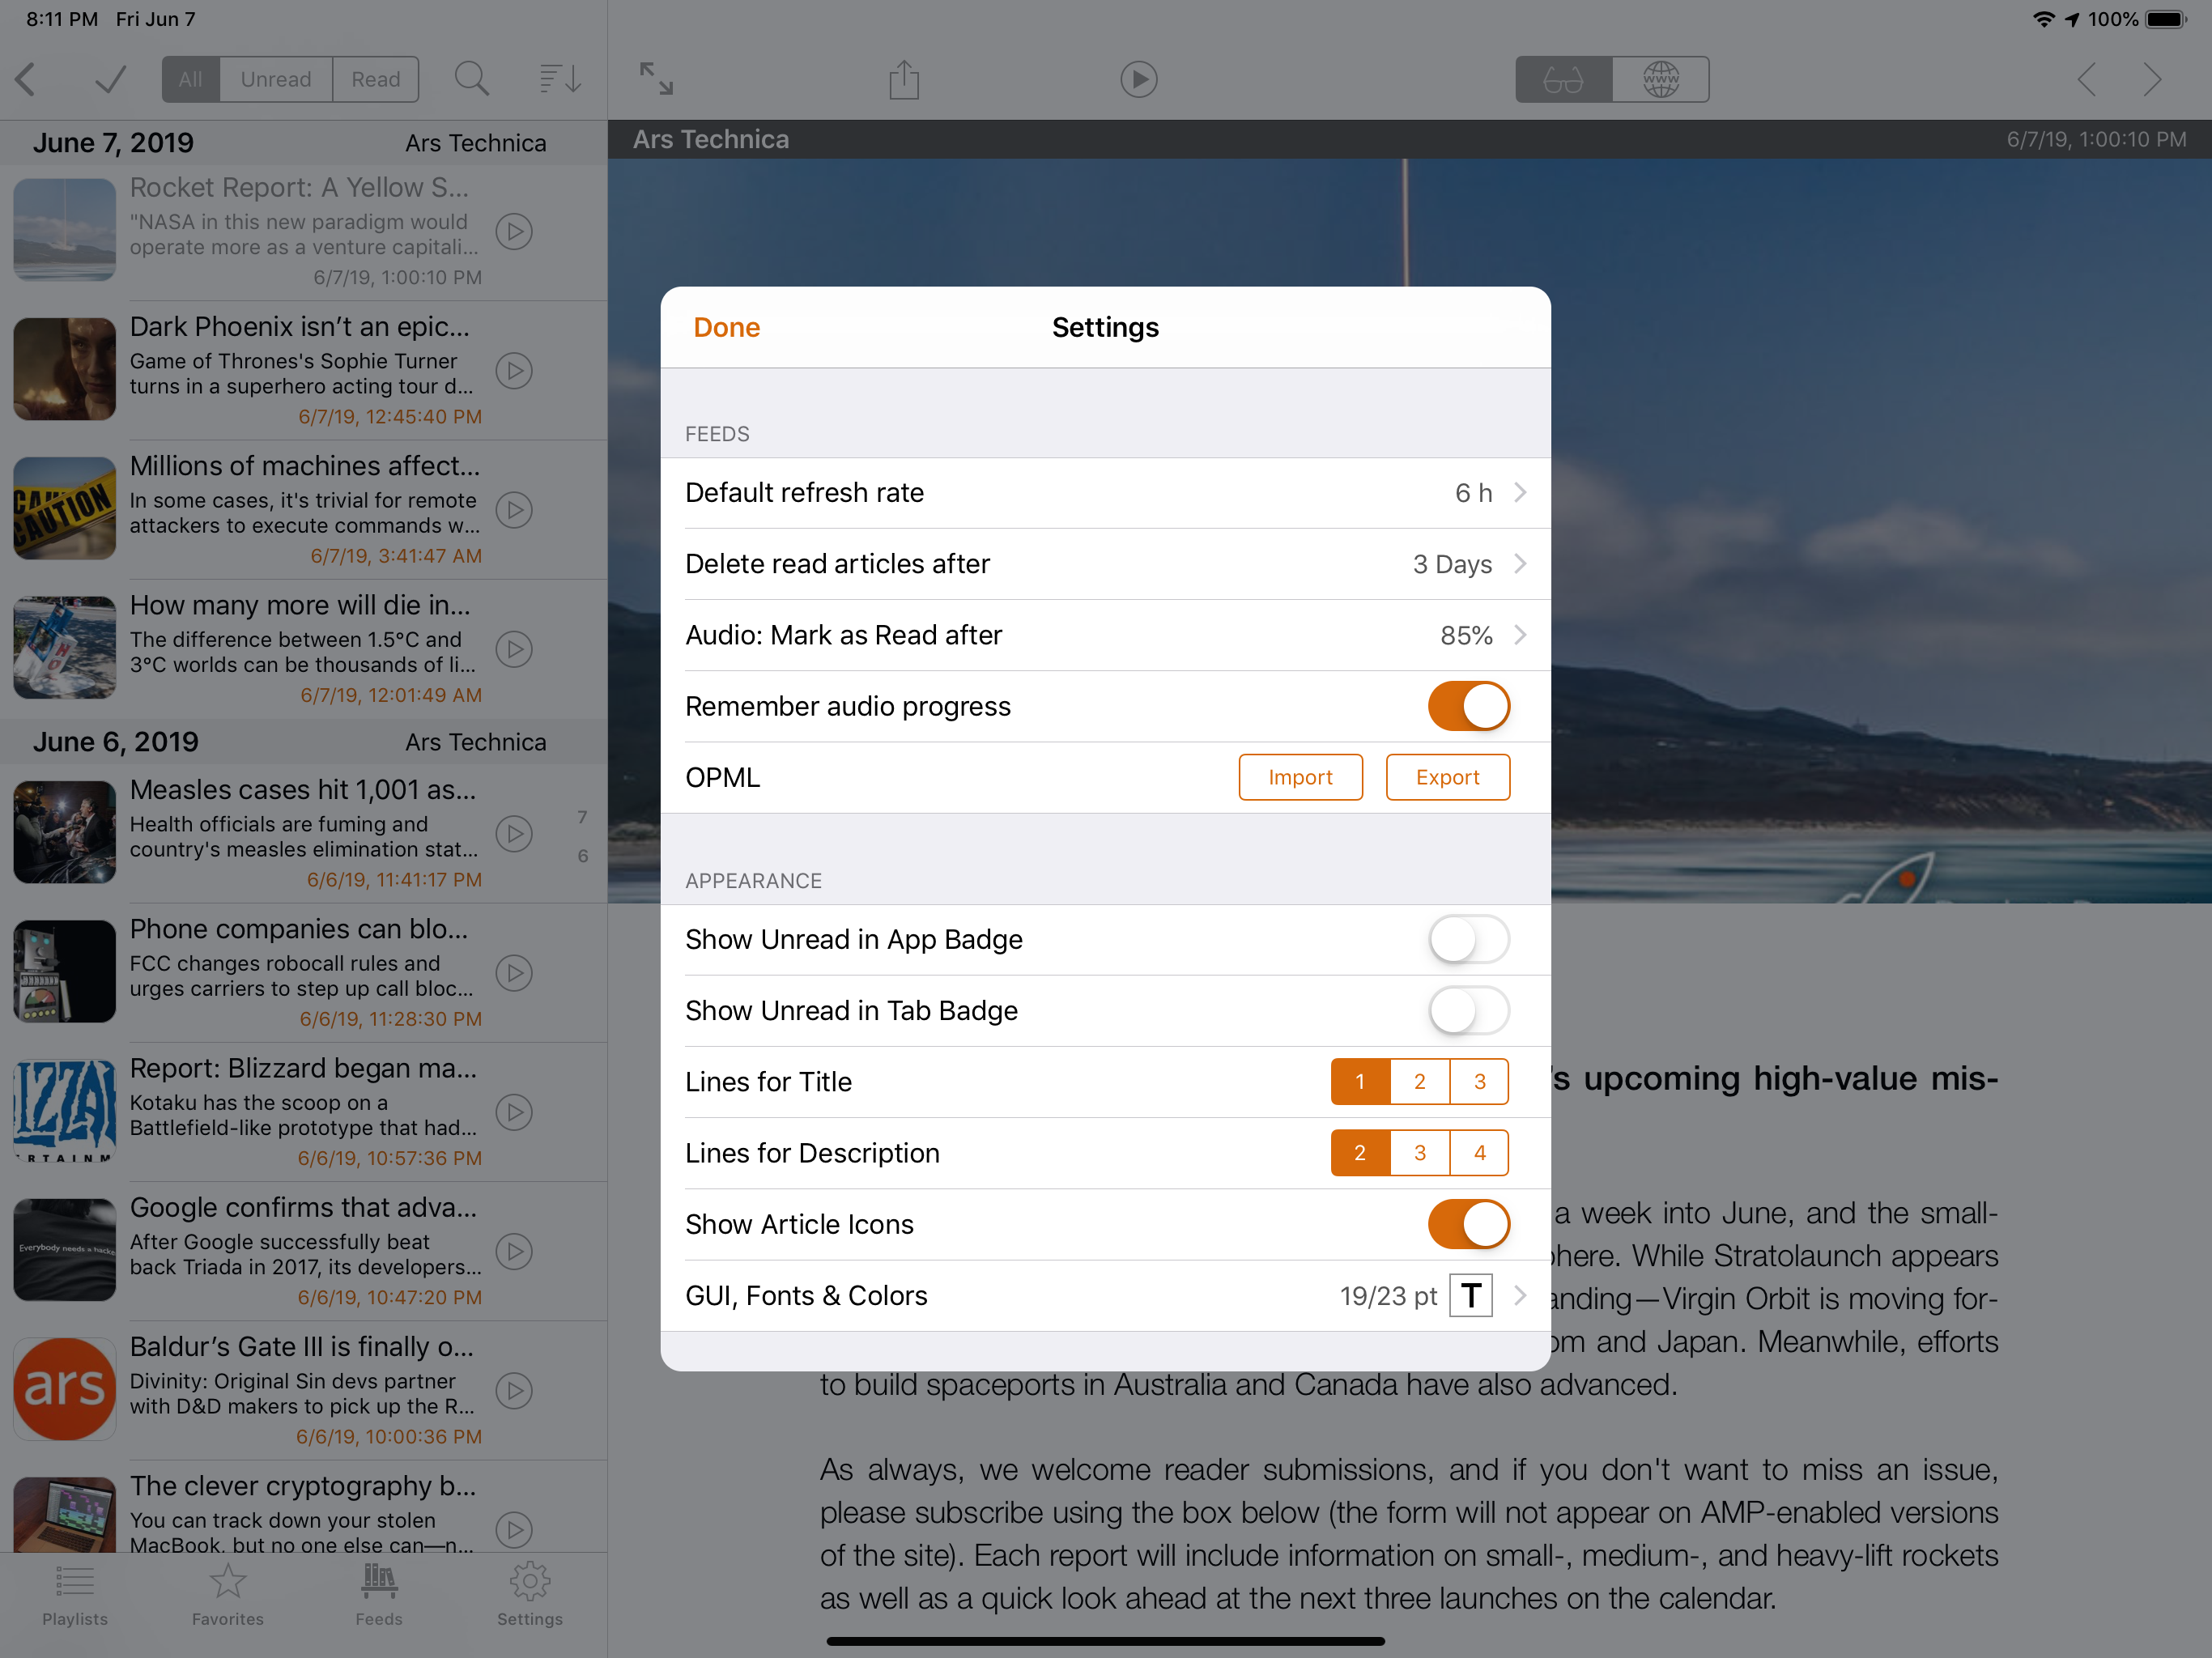Mark all read checkmark icon
2212x1658 pixels.
click(110, 79)
